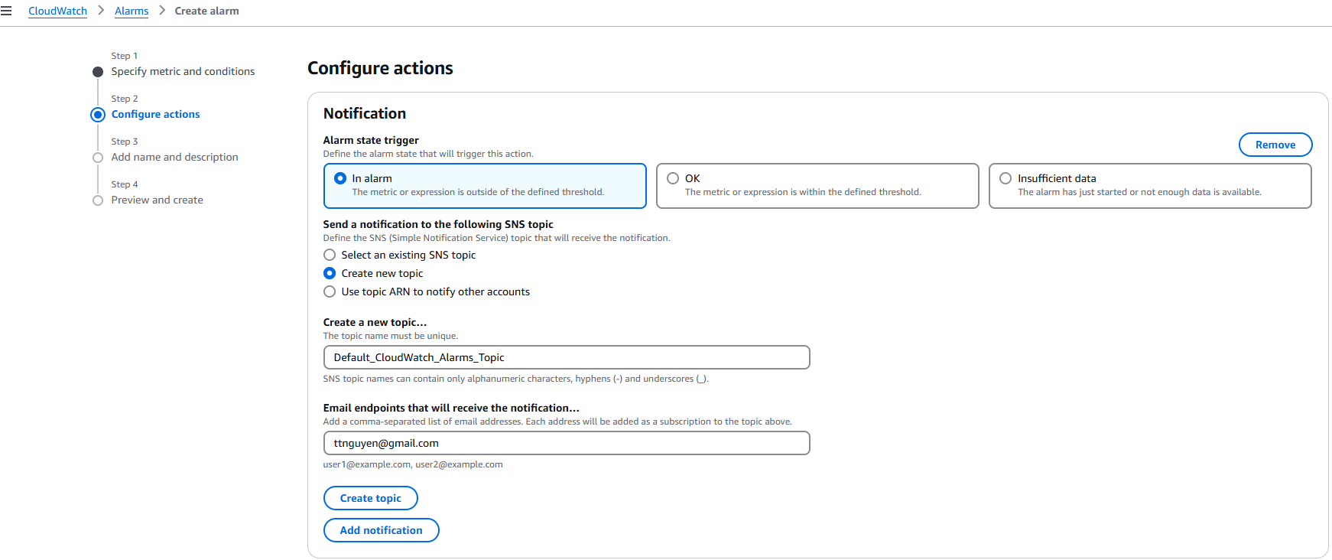
Task: Open the Preview and create step
Action: click(157, 200)
